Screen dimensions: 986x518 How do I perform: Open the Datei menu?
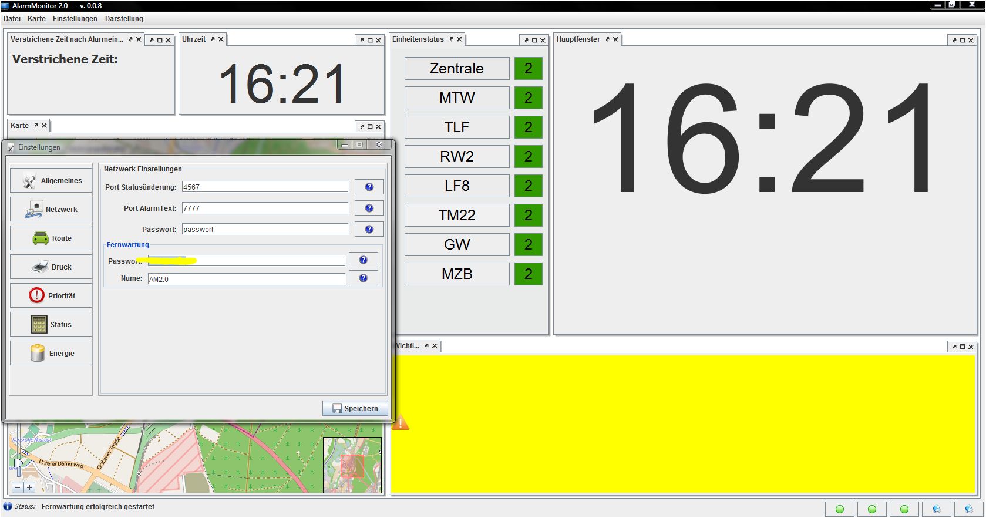point(12,19)
